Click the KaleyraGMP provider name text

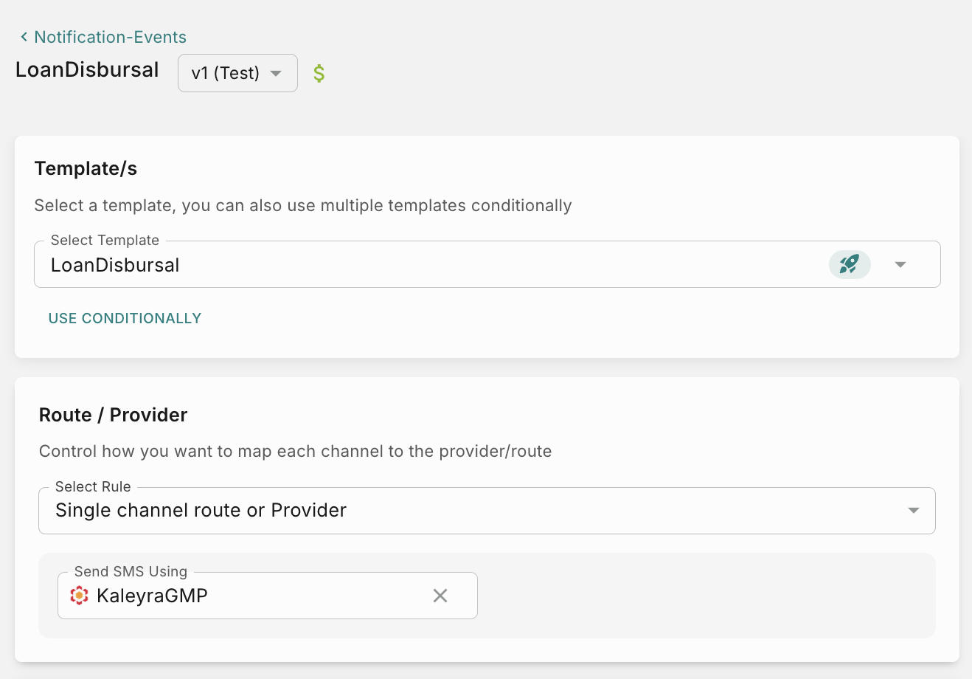[152, 596]
